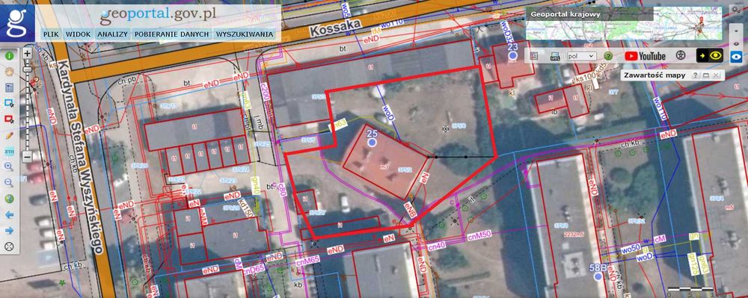This screenshot has width=748, height=298.
Task: Select the blue rectangle selection tool
Action: point(9,103)
